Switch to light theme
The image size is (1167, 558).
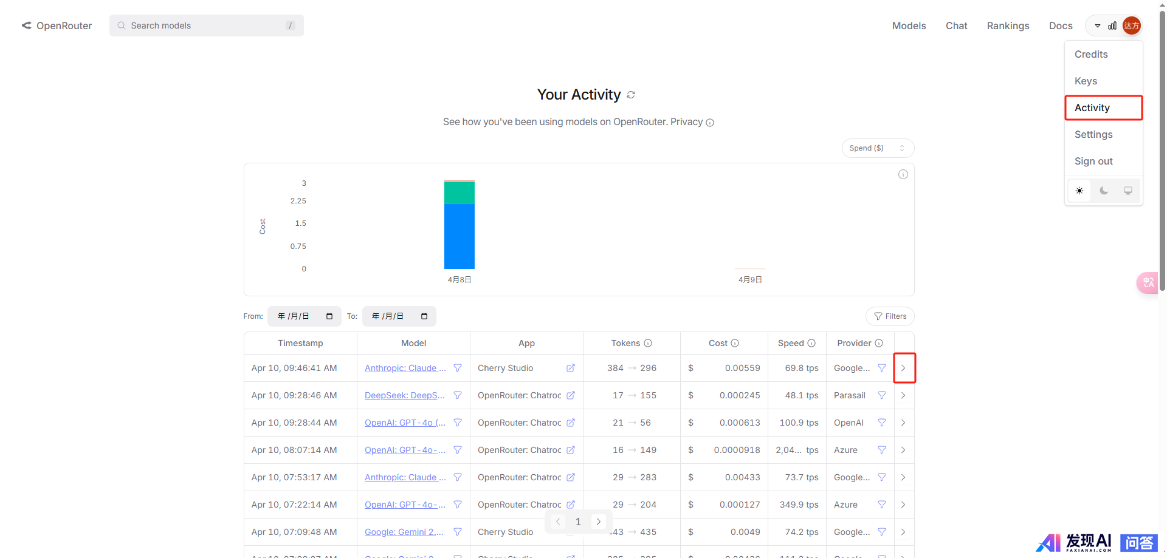(x=1079, y=191)
